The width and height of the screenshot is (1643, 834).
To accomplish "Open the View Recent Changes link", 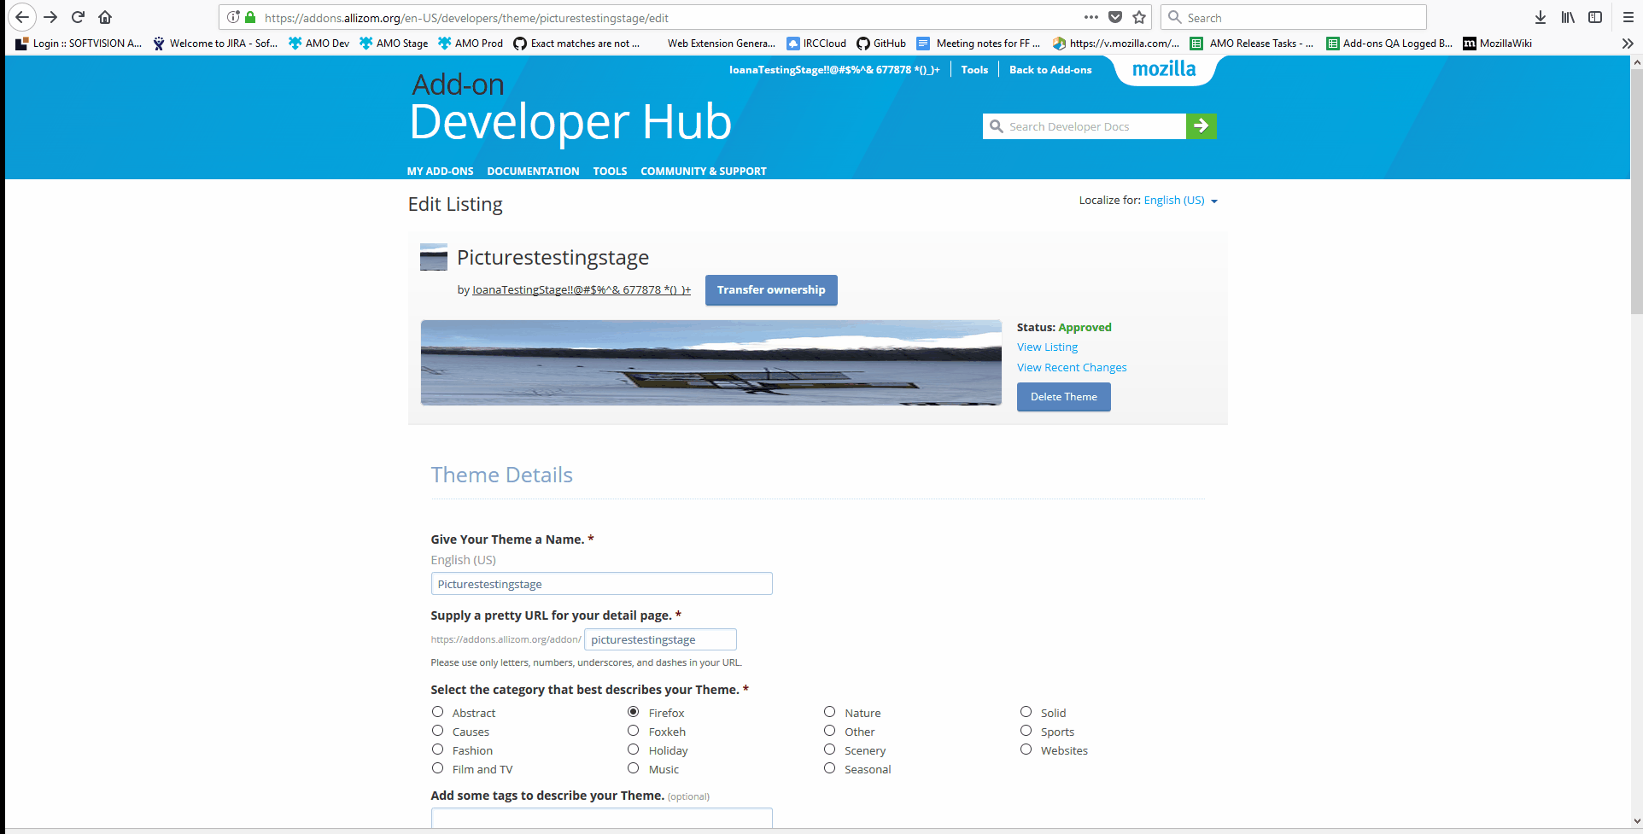I will pos(1071,367).
